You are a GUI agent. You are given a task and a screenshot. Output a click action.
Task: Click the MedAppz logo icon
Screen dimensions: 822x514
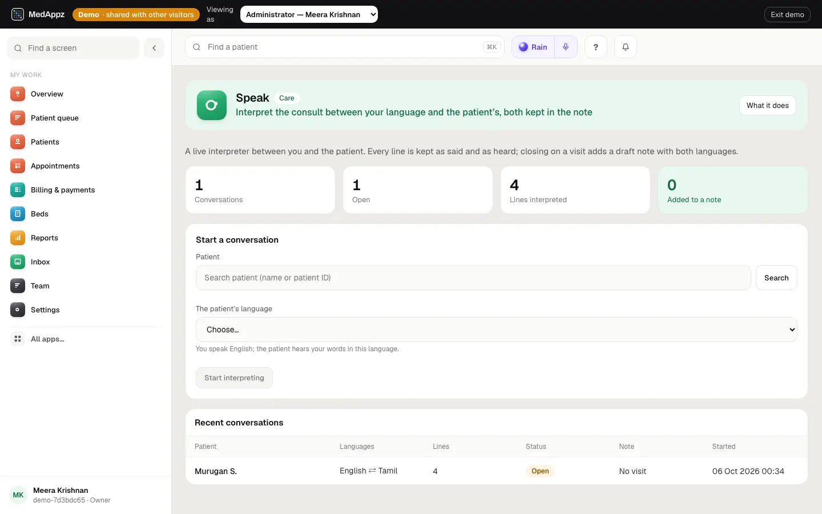[18, 14]
